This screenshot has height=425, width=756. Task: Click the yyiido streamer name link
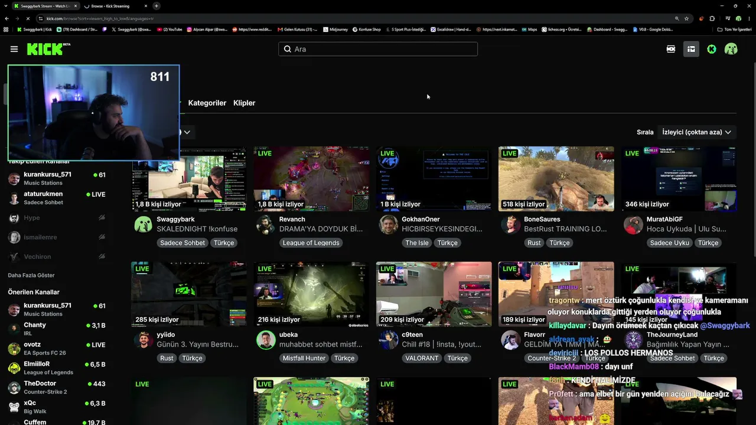[x=166, y=335]
